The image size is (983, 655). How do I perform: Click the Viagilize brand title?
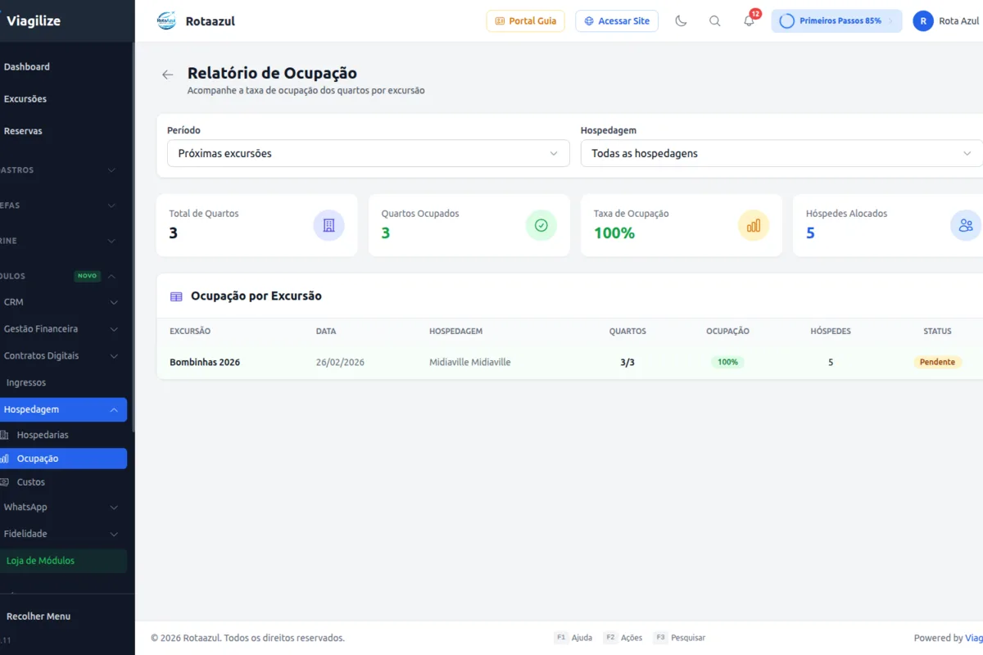[x=34, y=21]
